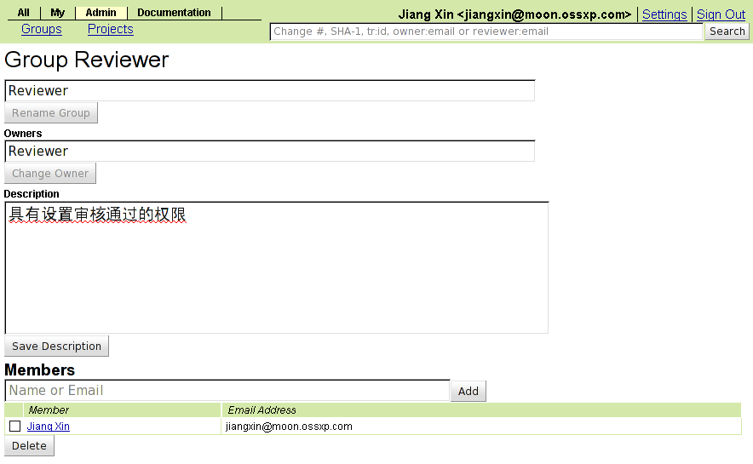Click the Search button
The image size is (753, 464).
[727, 32]
